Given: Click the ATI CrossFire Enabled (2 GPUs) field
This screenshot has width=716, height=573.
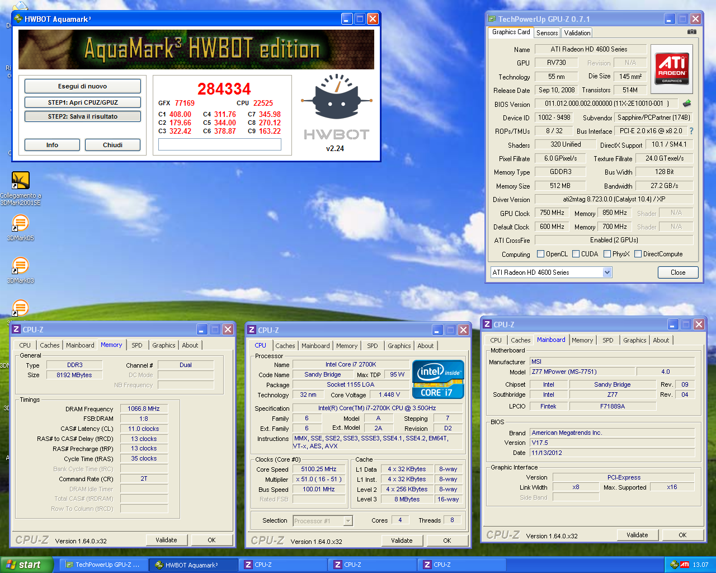Looking at the screenshot, I should [614, 240].
